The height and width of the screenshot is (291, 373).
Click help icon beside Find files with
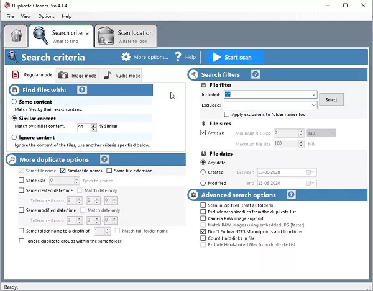click(82, 90)
